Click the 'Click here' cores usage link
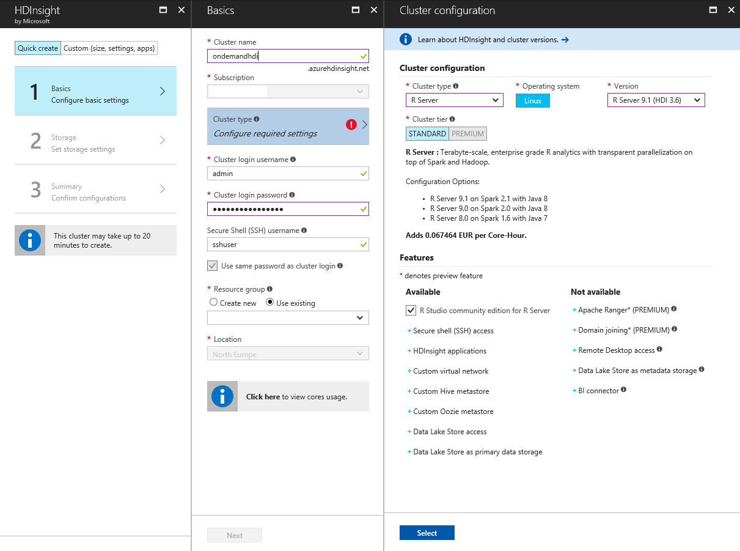The image size is (740, 551). click(x=263, y=397)
